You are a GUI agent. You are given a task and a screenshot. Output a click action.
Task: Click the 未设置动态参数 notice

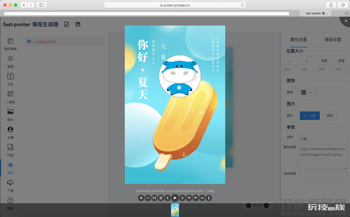(x=64, y=42)
